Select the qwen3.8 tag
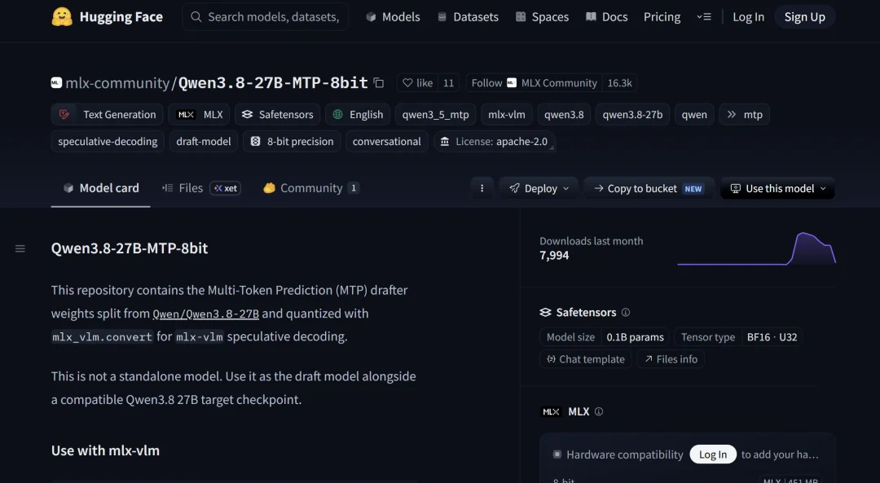This screenshot has height=483, width=880. [564, 115]
